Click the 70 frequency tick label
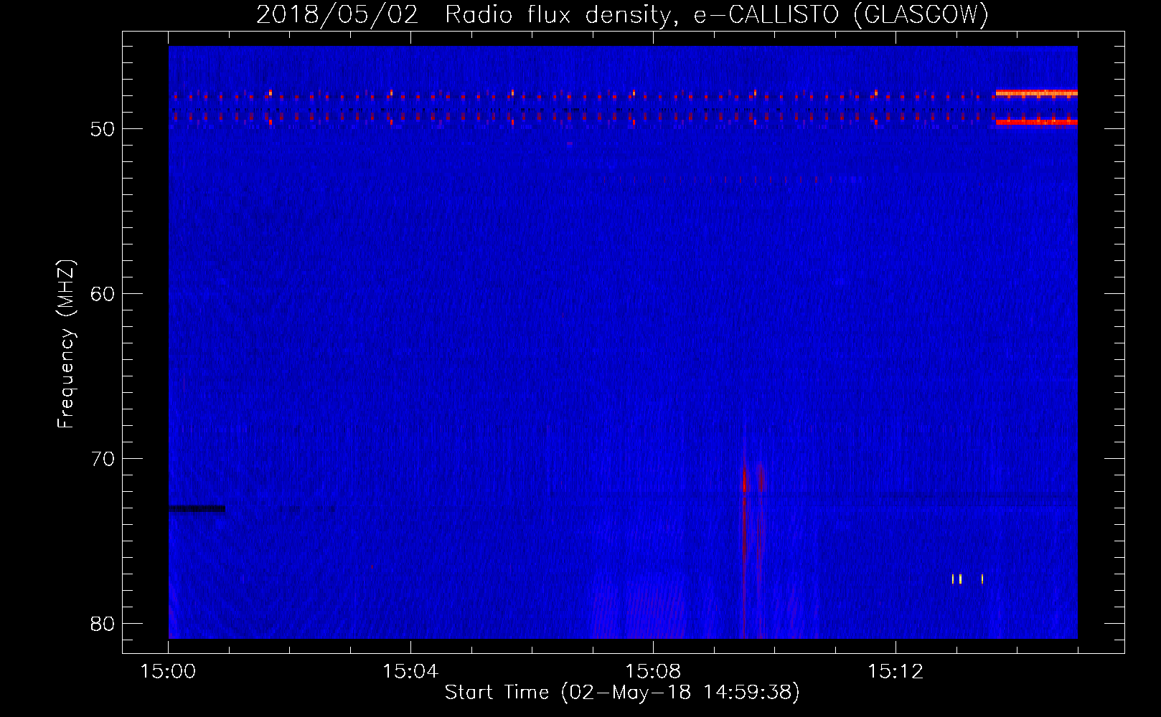 pos(103,459)
